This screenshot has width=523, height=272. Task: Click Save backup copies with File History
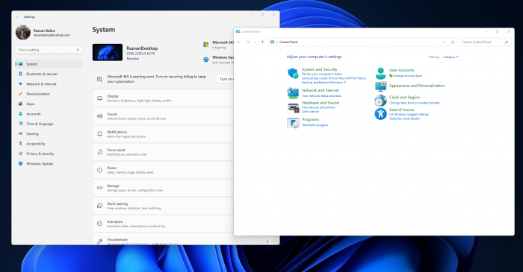[x=334, y=78]
